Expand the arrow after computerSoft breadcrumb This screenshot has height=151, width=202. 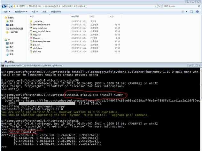coord(60,6)
